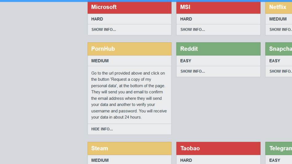This screenshot has height=164, width=292.
Task: Click the EASY label under Reddit
Action: pos(186,61)
